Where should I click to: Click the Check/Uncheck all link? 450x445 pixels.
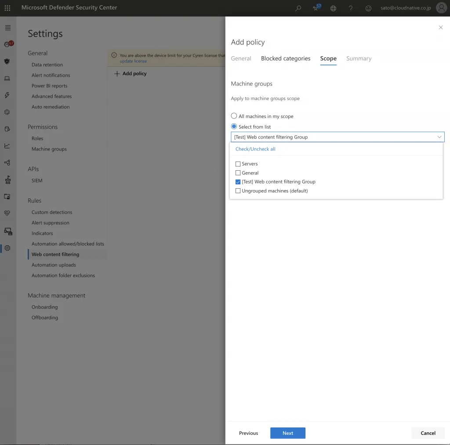255,149
